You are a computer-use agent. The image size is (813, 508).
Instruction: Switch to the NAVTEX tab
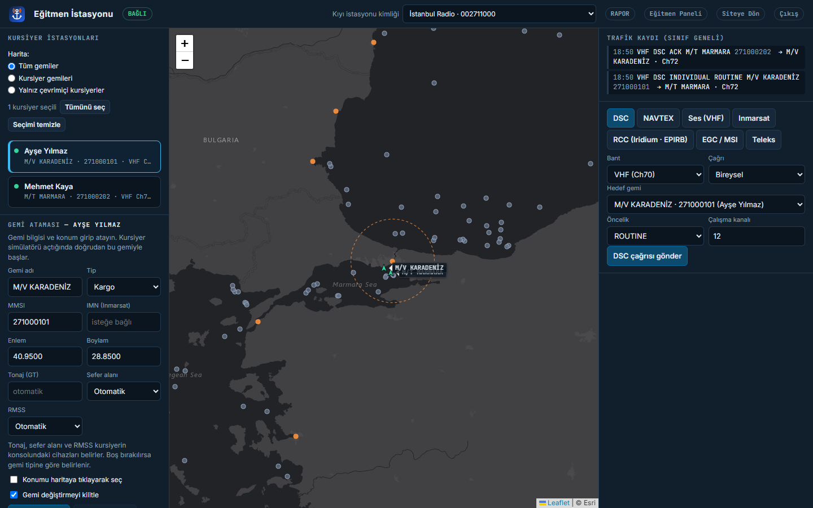point(658,118)
